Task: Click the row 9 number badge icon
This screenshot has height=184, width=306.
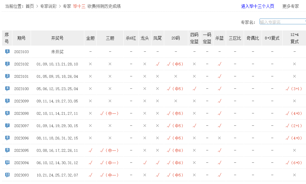Action: pyautogui.click(x=7, y=150)
